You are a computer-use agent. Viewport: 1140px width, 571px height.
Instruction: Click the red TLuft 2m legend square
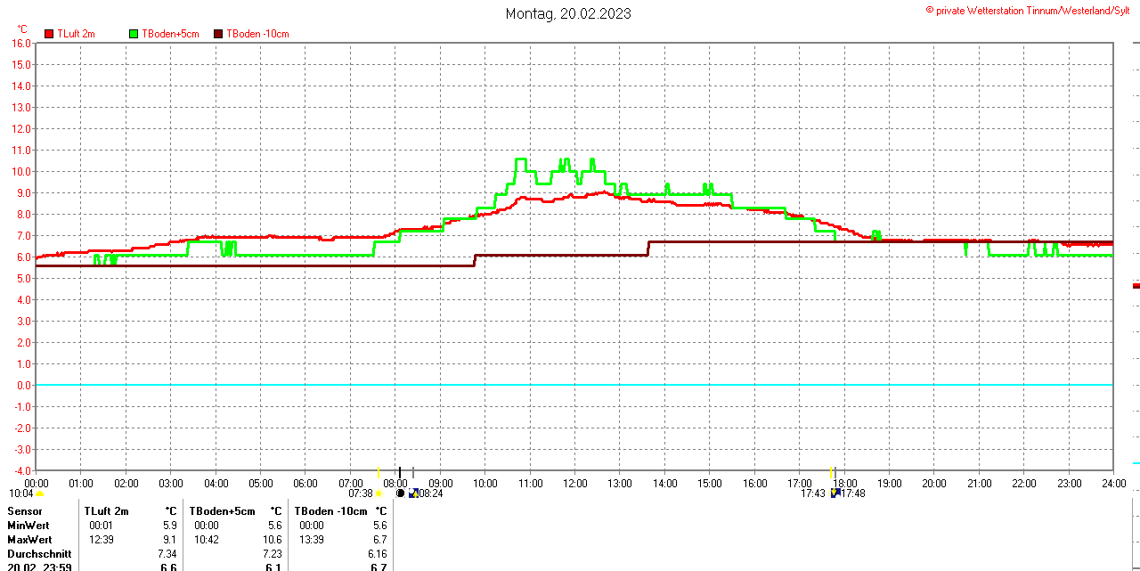coord(49,34)
